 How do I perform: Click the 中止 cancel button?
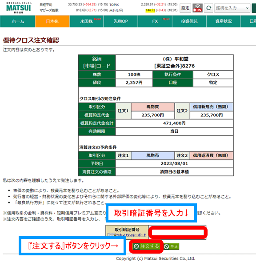[x=172, y=246]
